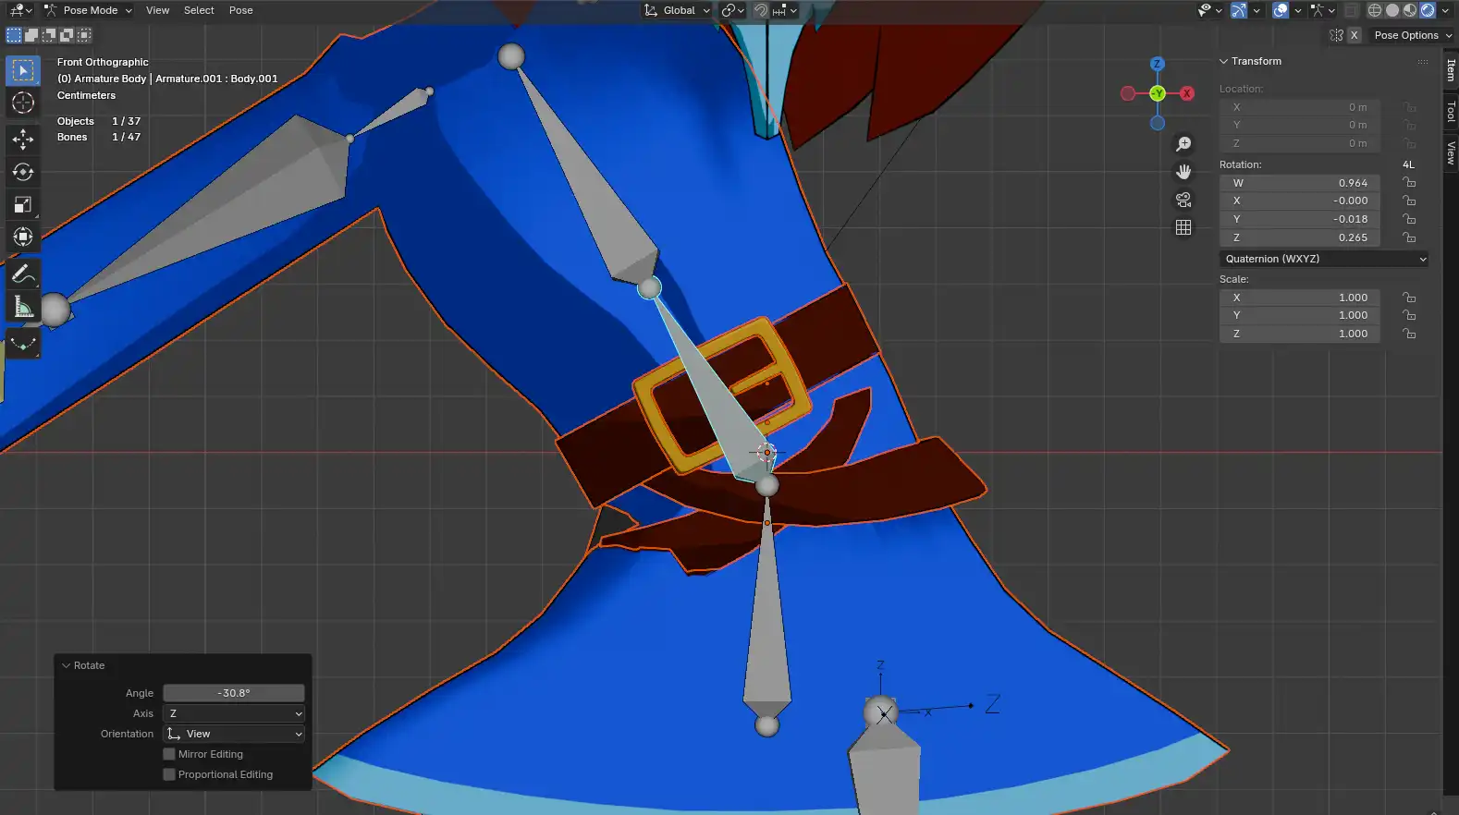
Task: Open the pivot point dropdown
Action: (733, 10)
